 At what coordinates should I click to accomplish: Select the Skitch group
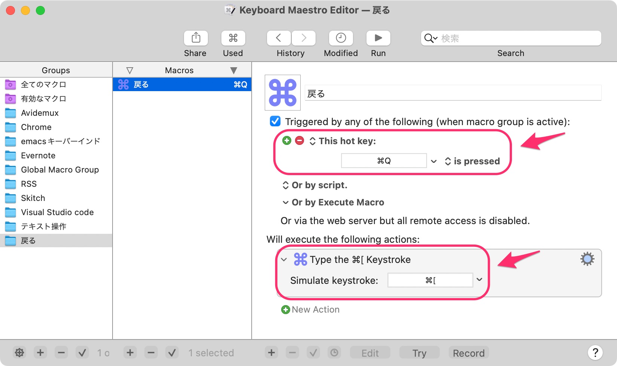(x=56, y=198)
